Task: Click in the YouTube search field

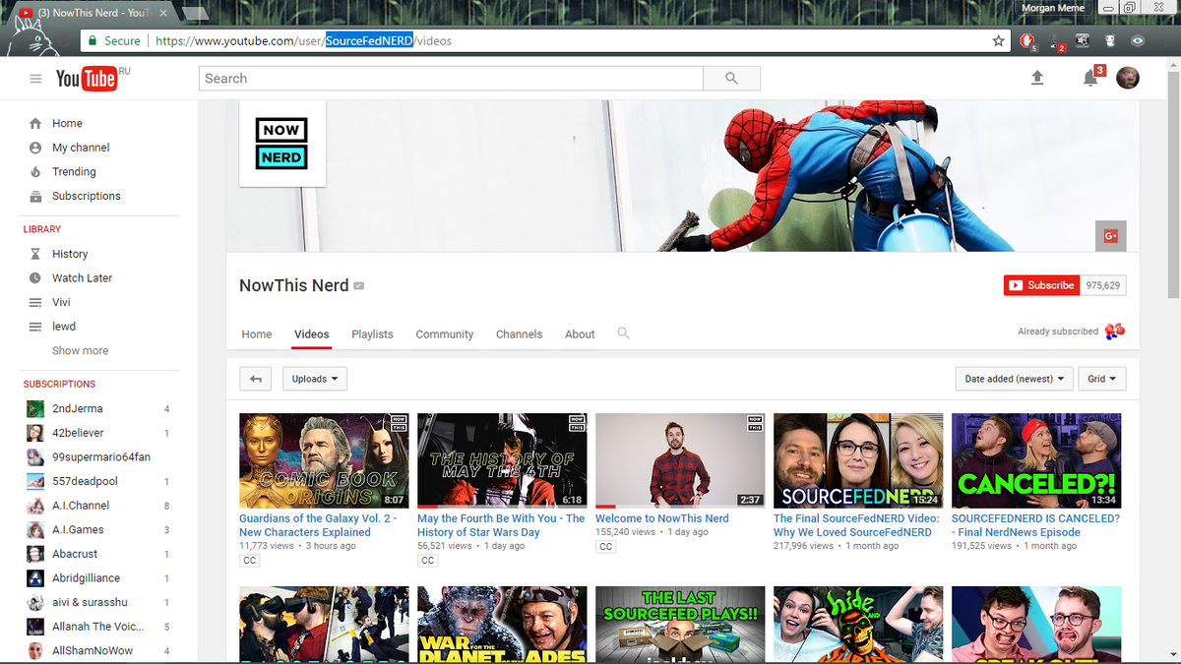Action: point(451,79)
